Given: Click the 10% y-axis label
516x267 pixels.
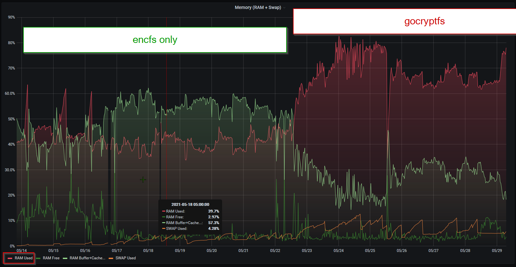Looking at the screenshot, I should pos(12,221).
